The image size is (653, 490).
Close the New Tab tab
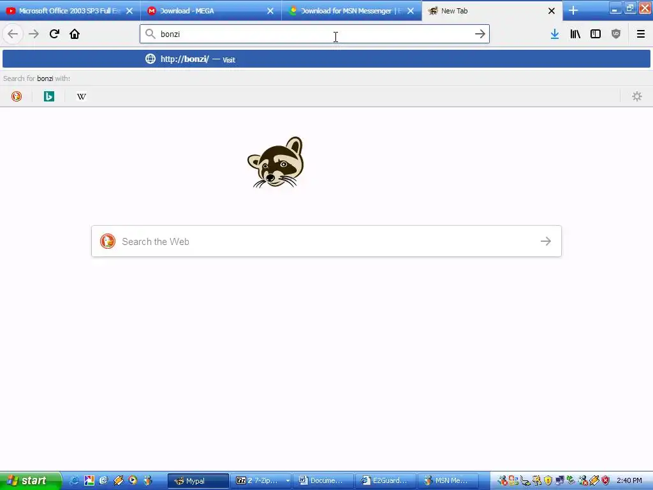pyautogui.click(x=552, y=11)
